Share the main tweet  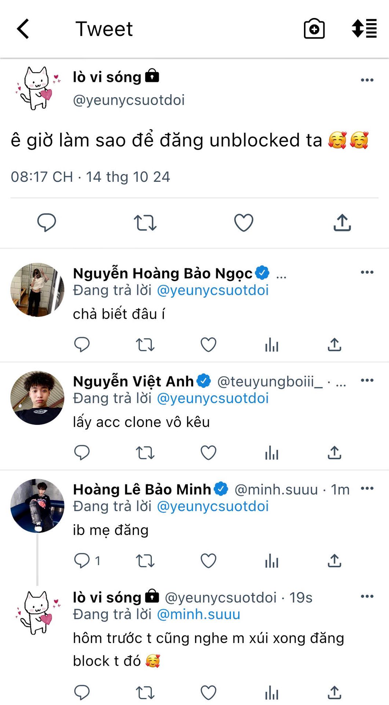[x=342, y=223]
